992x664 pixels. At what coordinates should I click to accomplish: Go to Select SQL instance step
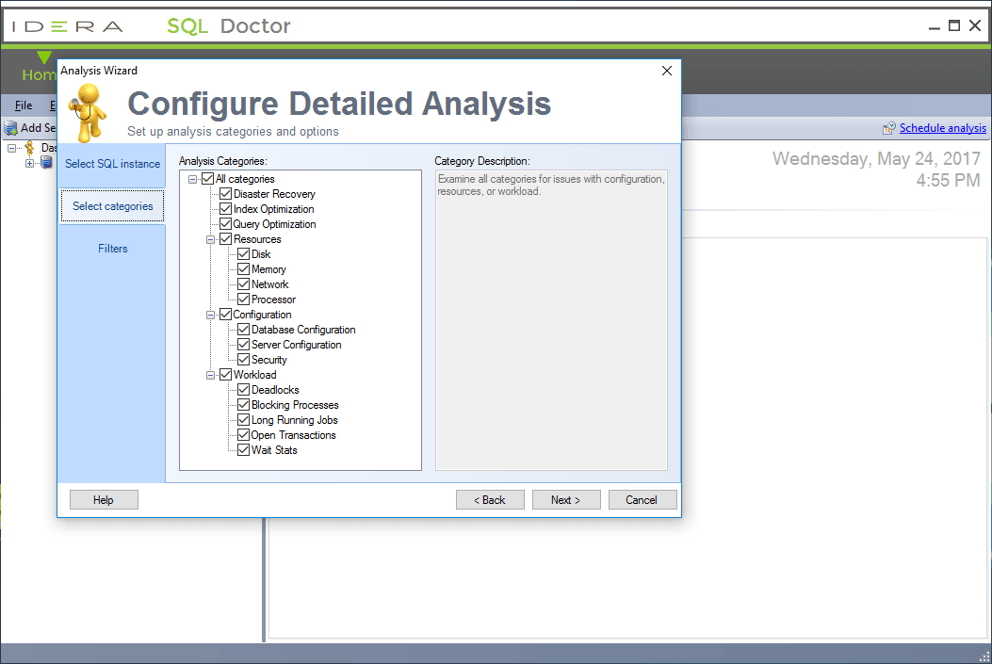[x=112, y=164]
